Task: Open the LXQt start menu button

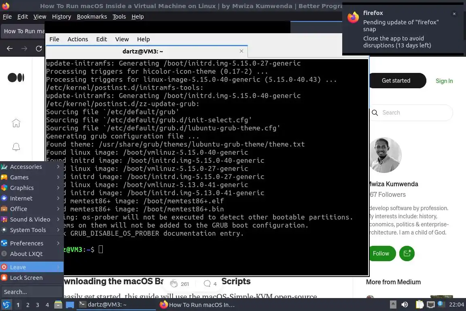Action: (x=6, y=305)
